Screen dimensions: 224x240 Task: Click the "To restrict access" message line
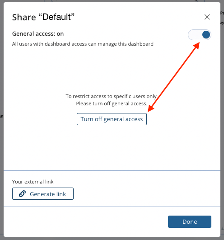(x=112, y=96)
